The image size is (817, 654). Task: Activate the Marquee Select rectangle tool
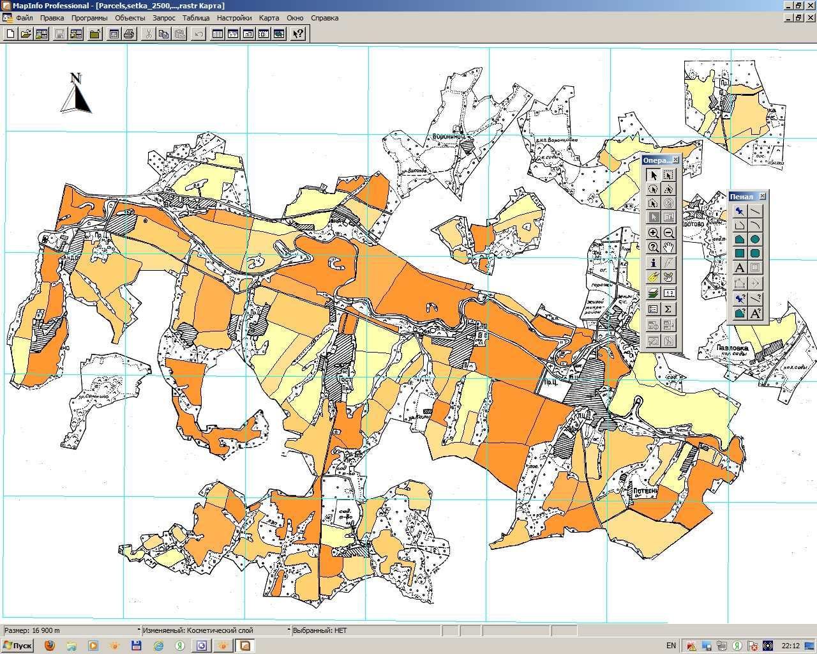(668, 175)
